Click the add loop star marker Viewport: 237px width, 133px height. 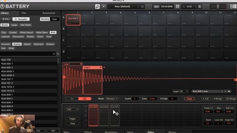click(104, 67)
